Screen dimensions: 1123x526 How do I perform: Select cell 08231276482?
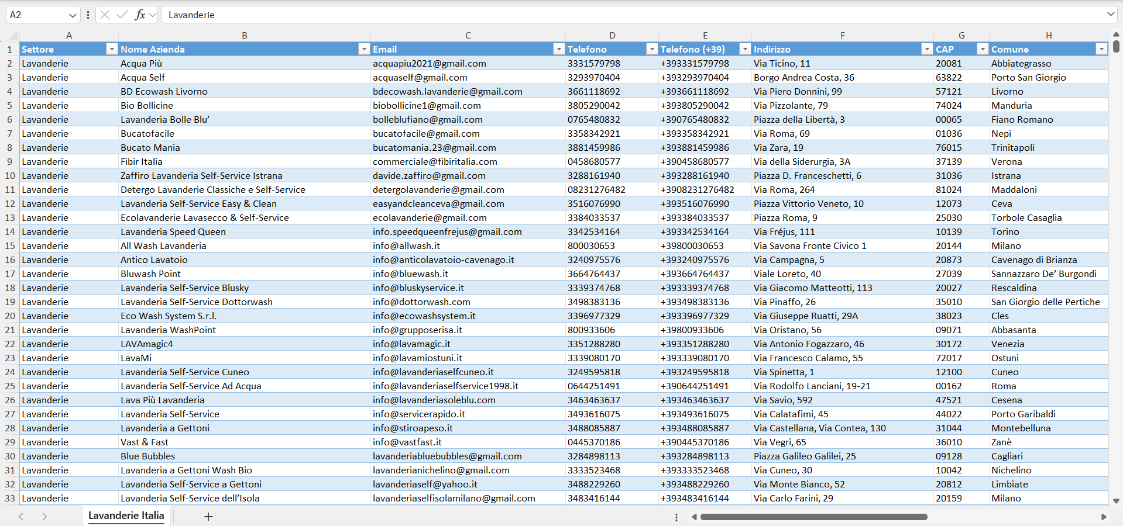[612, 189]
